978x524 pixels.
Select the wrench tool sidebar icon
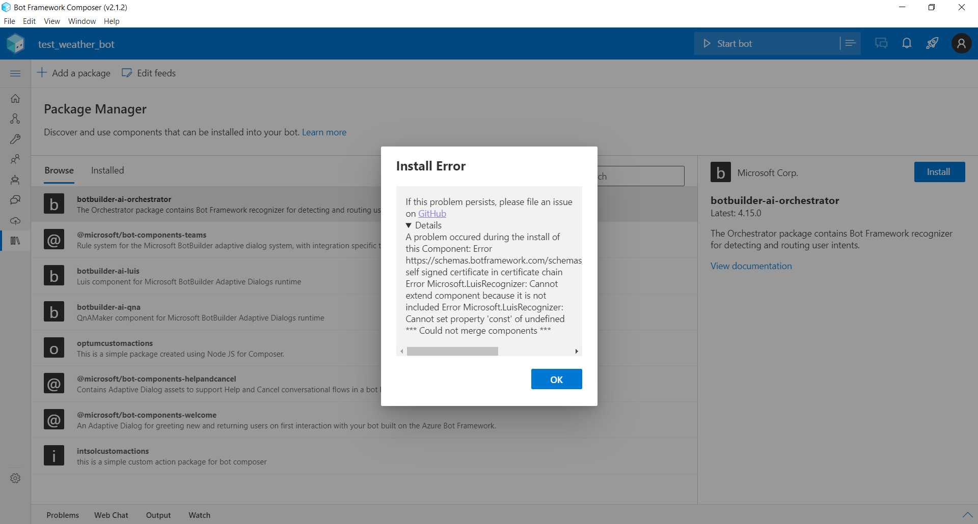click(x=15, y=139)
